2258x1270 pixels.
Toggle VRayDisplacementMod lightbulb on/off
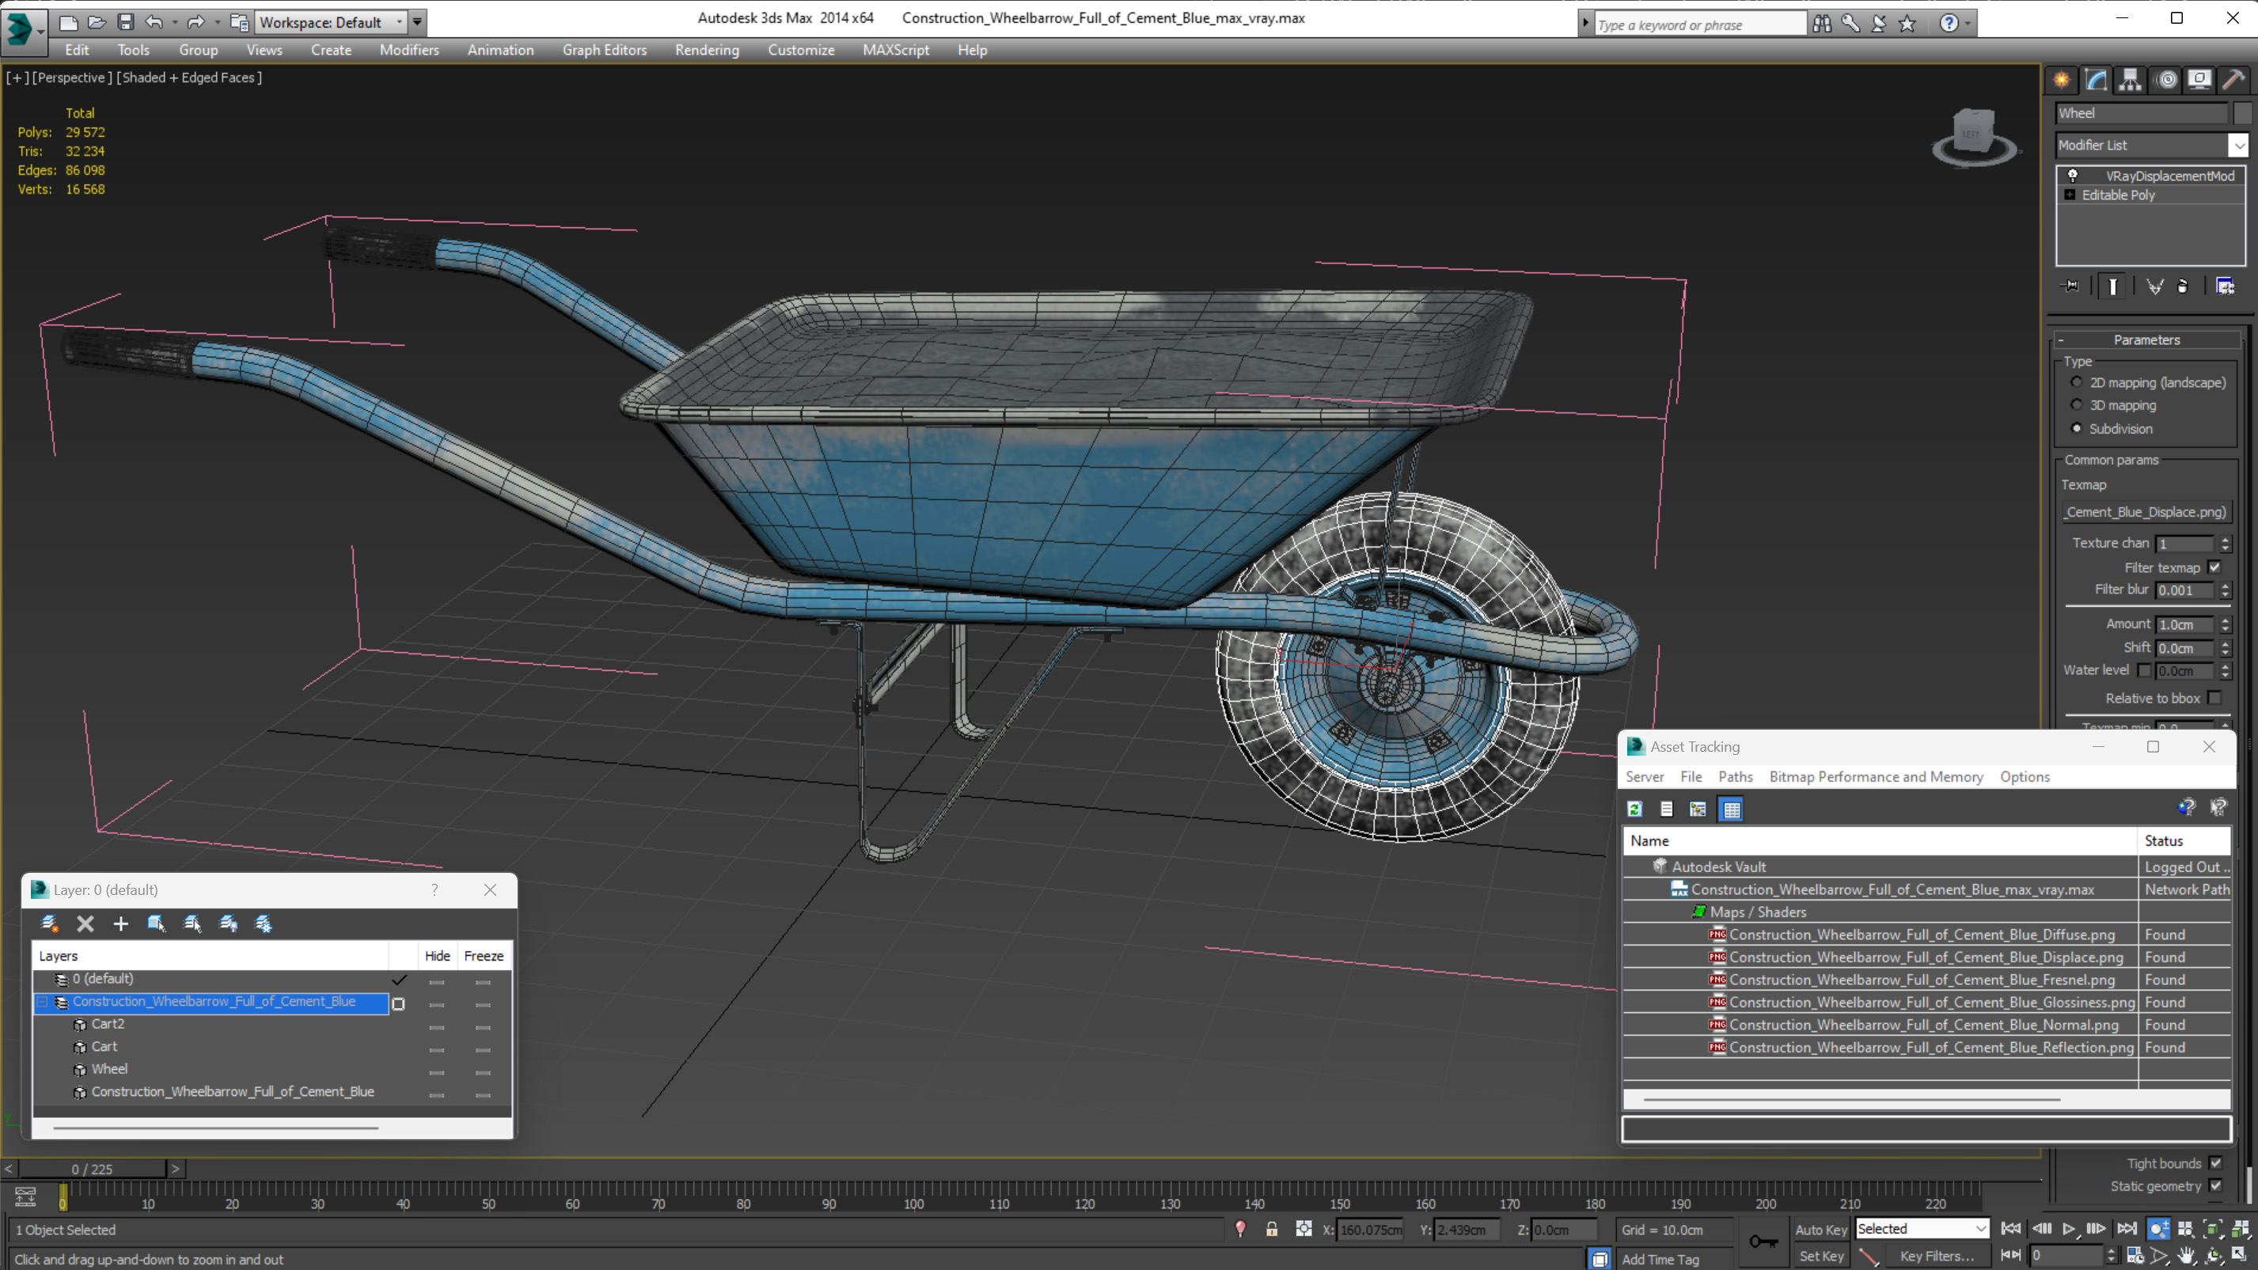click(2073, 176)
